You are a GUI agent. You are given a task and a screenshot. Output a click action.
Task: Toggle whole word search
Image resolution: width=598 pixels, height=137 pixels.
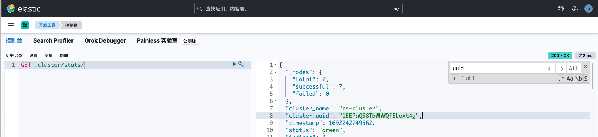[579, 79]
